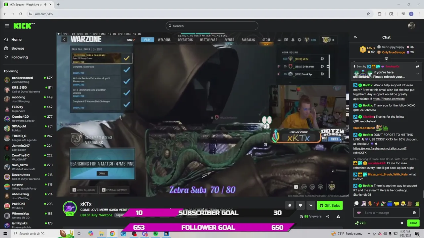Toggle follow with the heart button

[300, 205]
